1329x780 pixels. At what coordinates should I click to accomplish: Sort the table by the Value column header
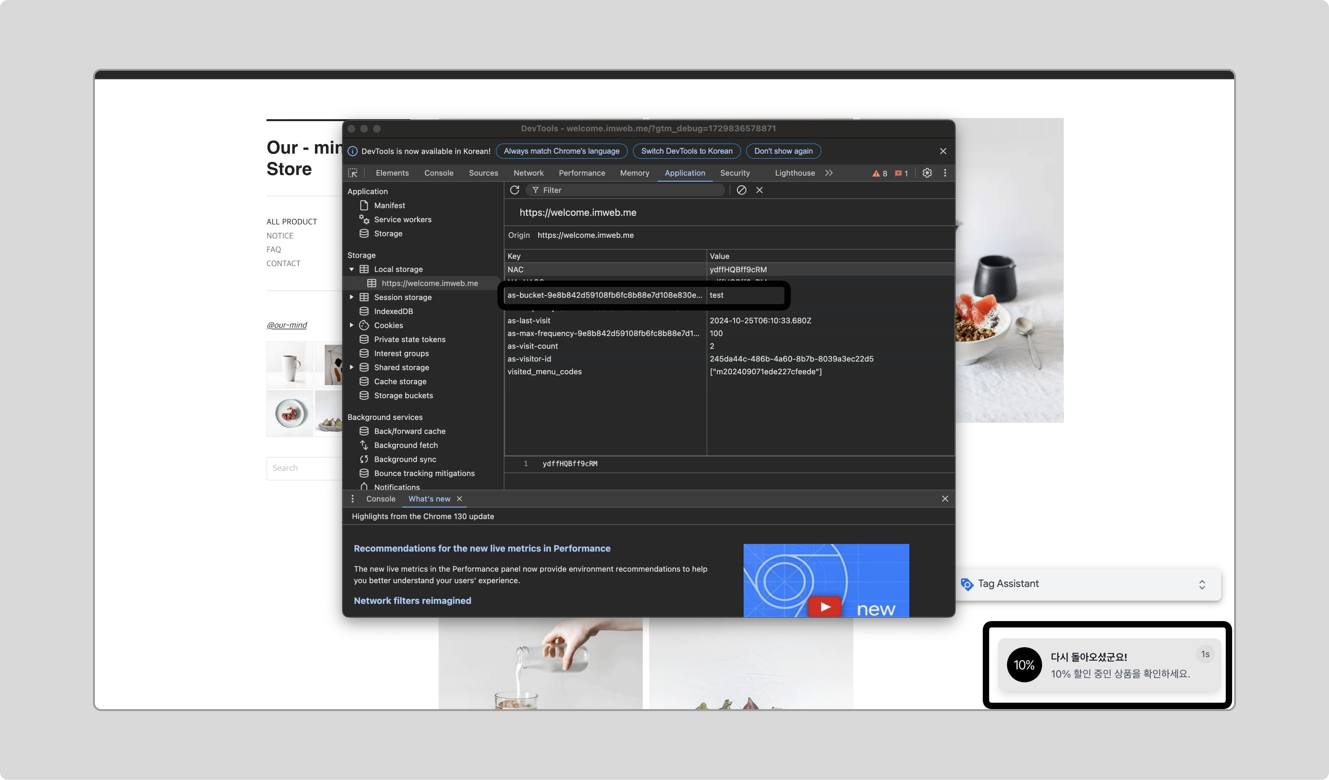coord(831,256)
